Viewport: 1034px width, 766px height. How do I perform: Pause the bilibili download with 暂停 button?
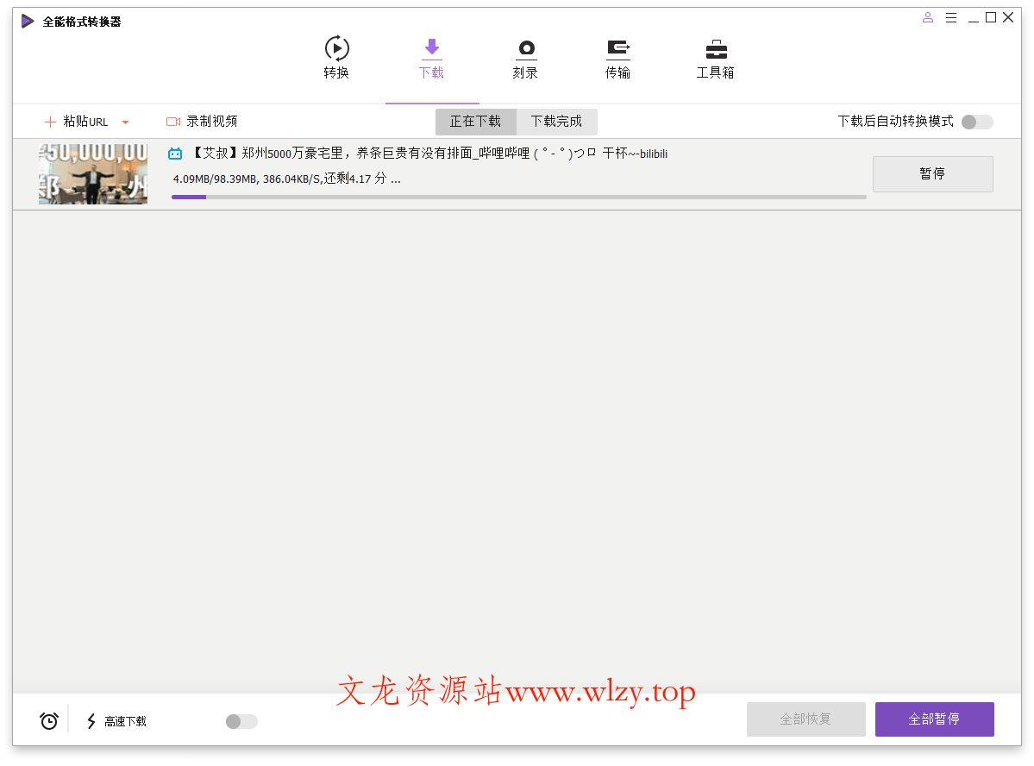[x=932, y=173]
